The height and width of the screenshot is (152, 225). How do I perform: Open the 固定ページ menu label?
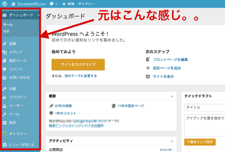[18, 61]
